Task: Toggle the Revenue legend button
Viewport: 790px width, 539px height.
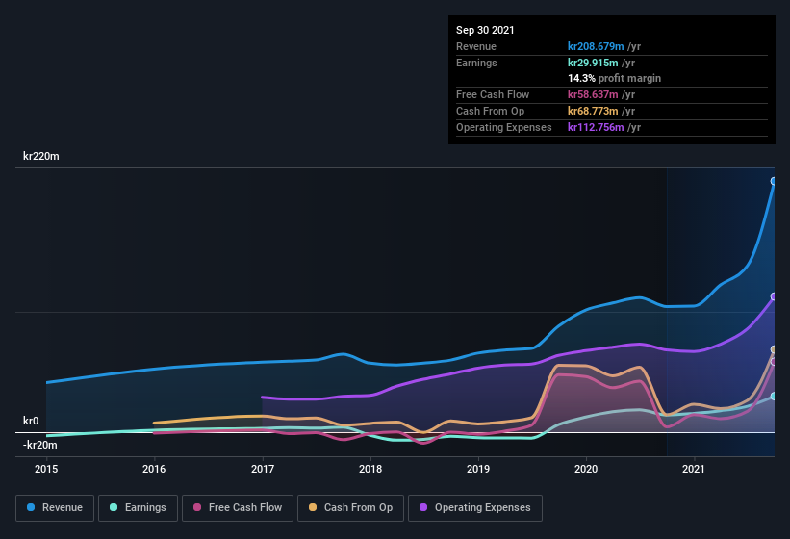Action: coord(55,507)
